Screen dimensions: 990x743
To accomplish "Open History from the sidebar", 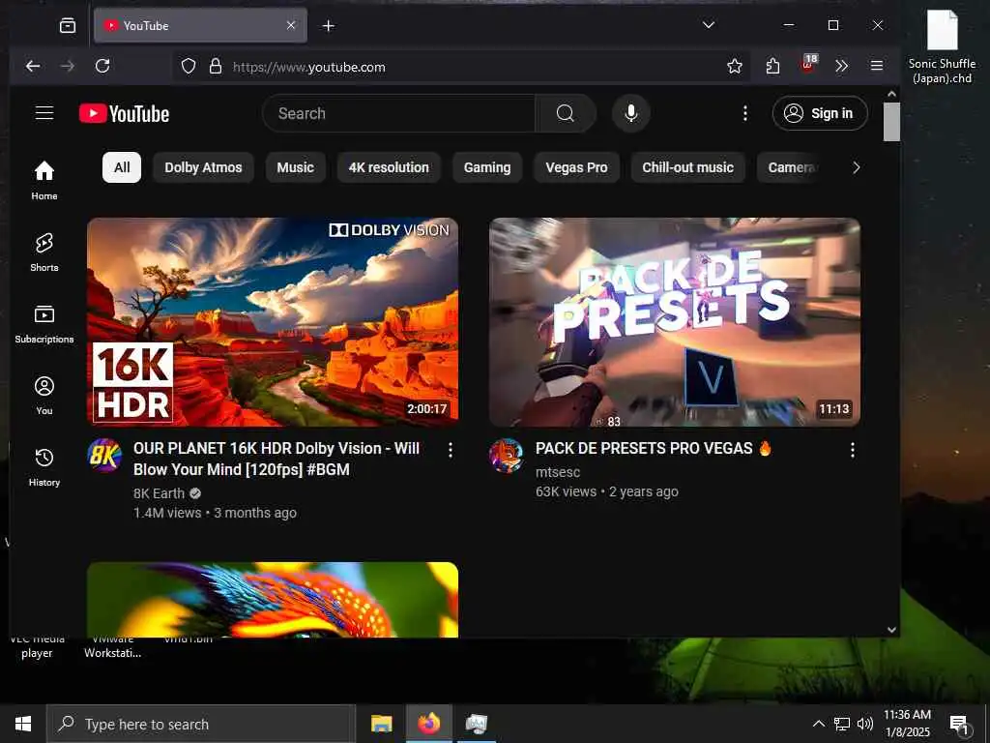I will pyautogui.click(x=44, y=467).
